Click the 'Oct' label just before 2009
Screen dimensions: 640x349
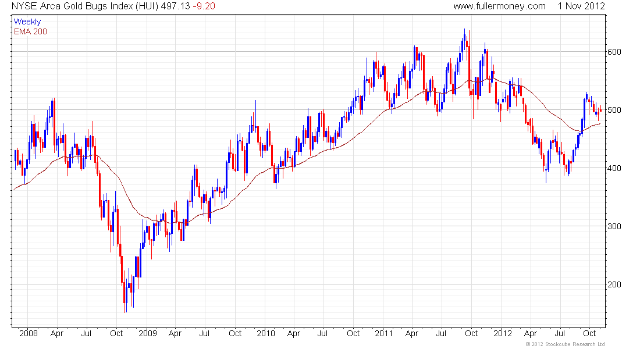pyautogui.click(x=116, y=333)
